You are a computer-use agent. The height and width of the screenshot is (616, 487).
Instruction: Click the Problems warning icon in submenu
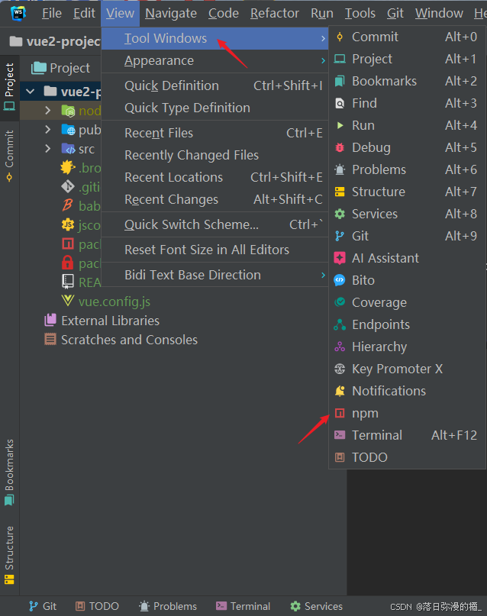pyautogui.click(x=340, y=169)
